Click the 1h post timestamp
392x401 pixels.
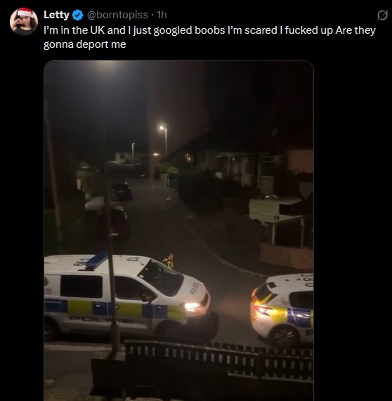(162, 15)
